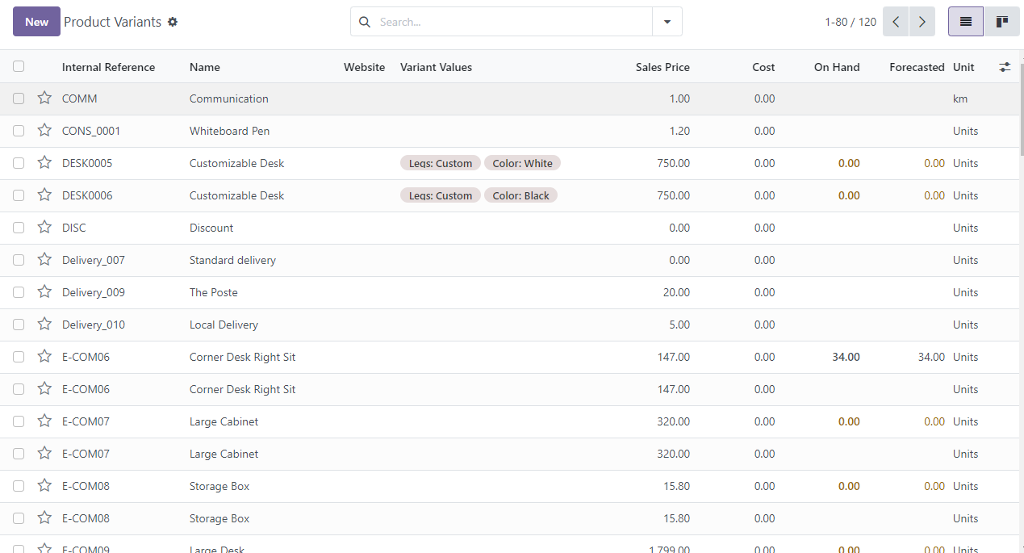Go to the next page of records
The width and height of the screenshot is (1024, 553).
click(922, 22)
